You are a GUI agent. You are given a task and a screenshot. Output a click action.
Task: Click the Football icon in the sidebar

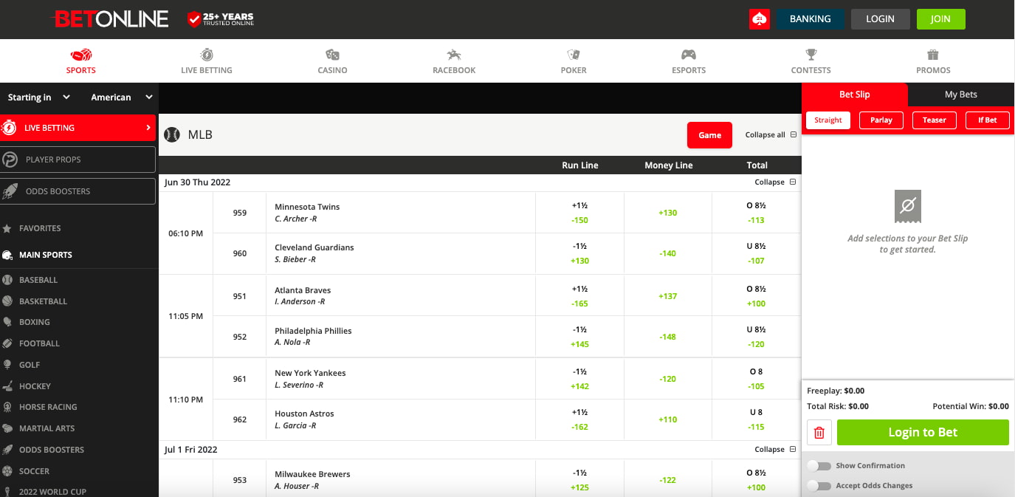coord(7,343)
